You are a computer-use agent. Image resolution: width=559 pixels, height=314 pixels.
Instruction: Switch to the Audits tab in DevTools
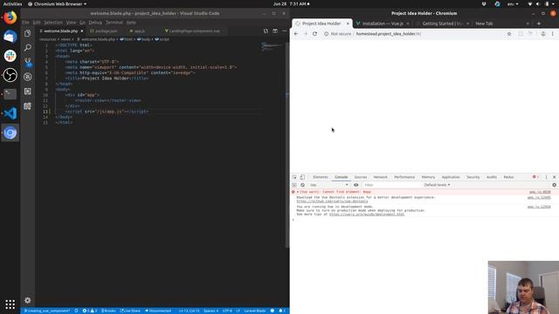[492, 177]
